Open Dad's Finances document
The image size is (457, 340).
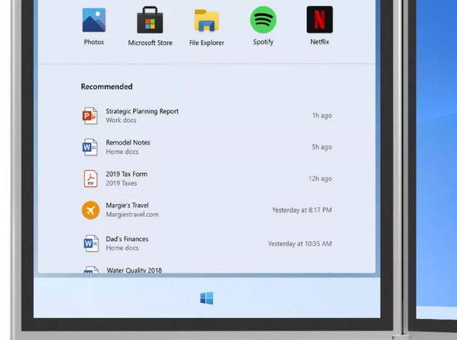coord(206,243)
